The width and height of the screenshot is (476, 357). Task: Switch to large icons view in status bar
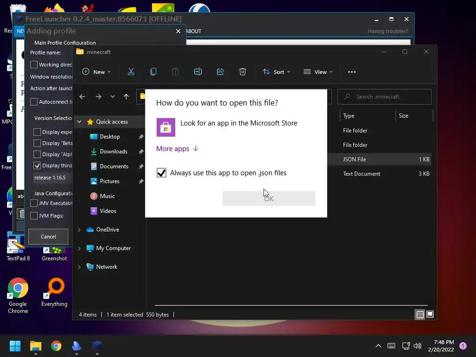430,315
